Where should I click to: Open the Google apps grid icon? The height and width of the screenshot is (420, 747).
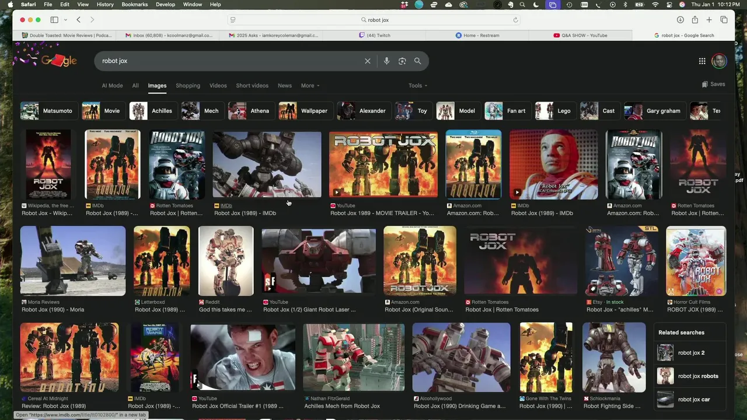point(702,61)
